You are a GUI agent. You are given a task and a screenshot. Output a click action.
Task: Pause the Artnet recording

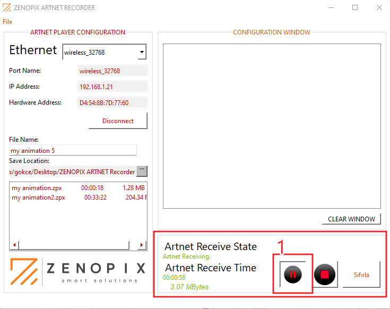pos(292,274)
